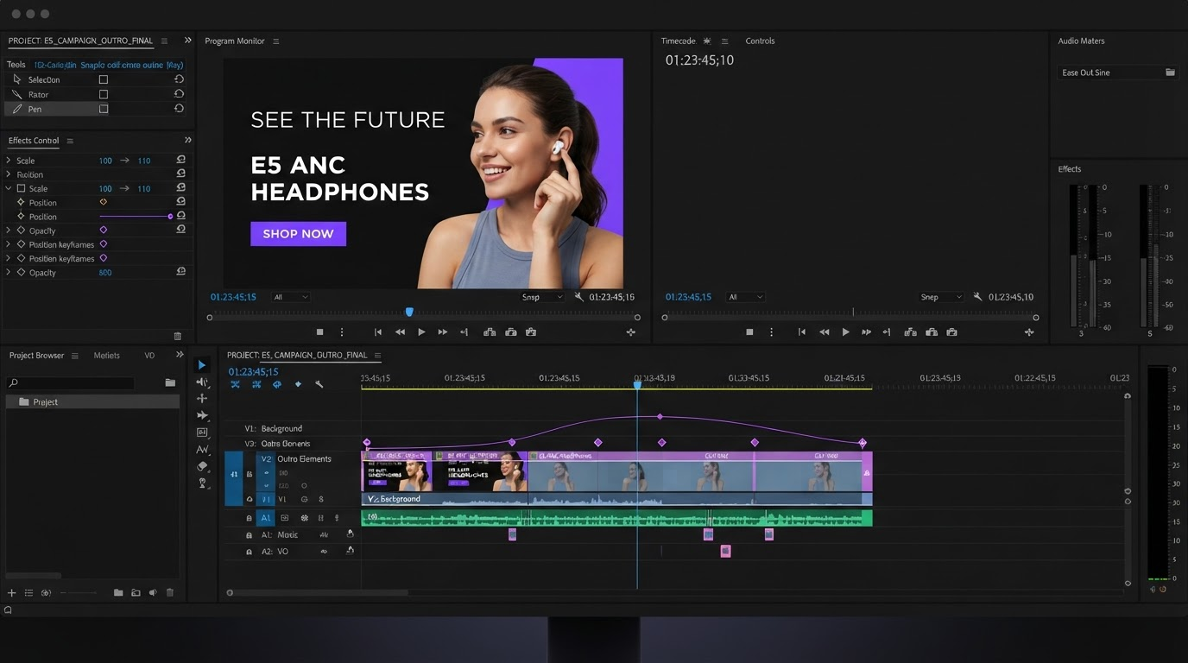The width and height of the screenshot is (1188, 663).
Task: Toggle the V2 Outro Elements track target
Action: pos(266,458)
